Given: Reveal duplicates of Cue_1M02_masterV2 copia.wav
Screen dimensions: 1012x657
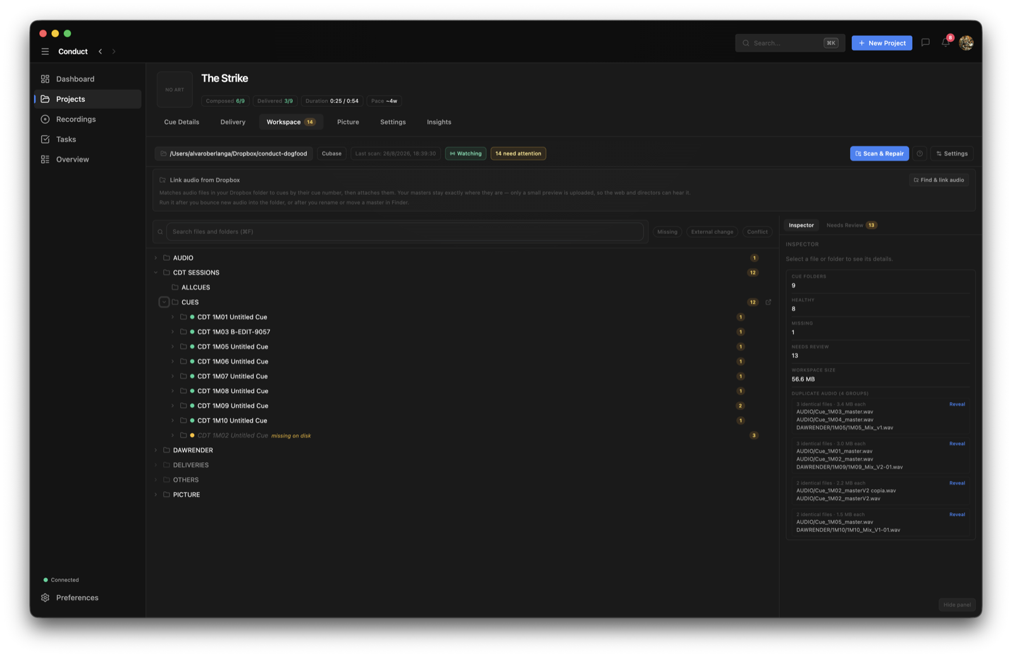Looking at the screenshot, I should point(957,483).
